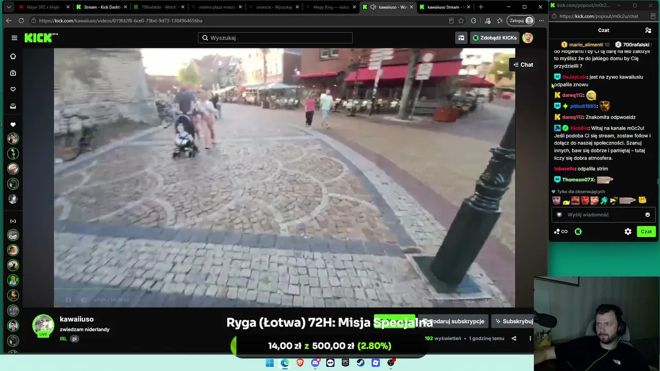Focus the Wyszukaj search field
The width and height of the screenshot is (660, 371).
coord(275,38)
